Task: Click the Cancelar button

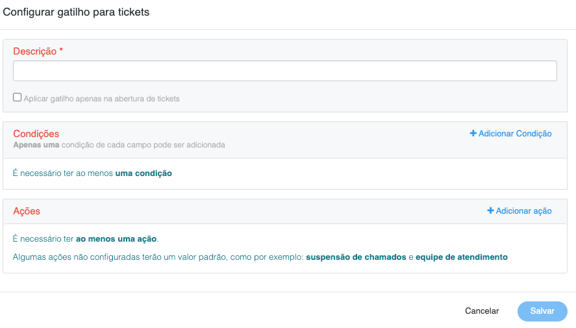Action: [x=482, y=311]
